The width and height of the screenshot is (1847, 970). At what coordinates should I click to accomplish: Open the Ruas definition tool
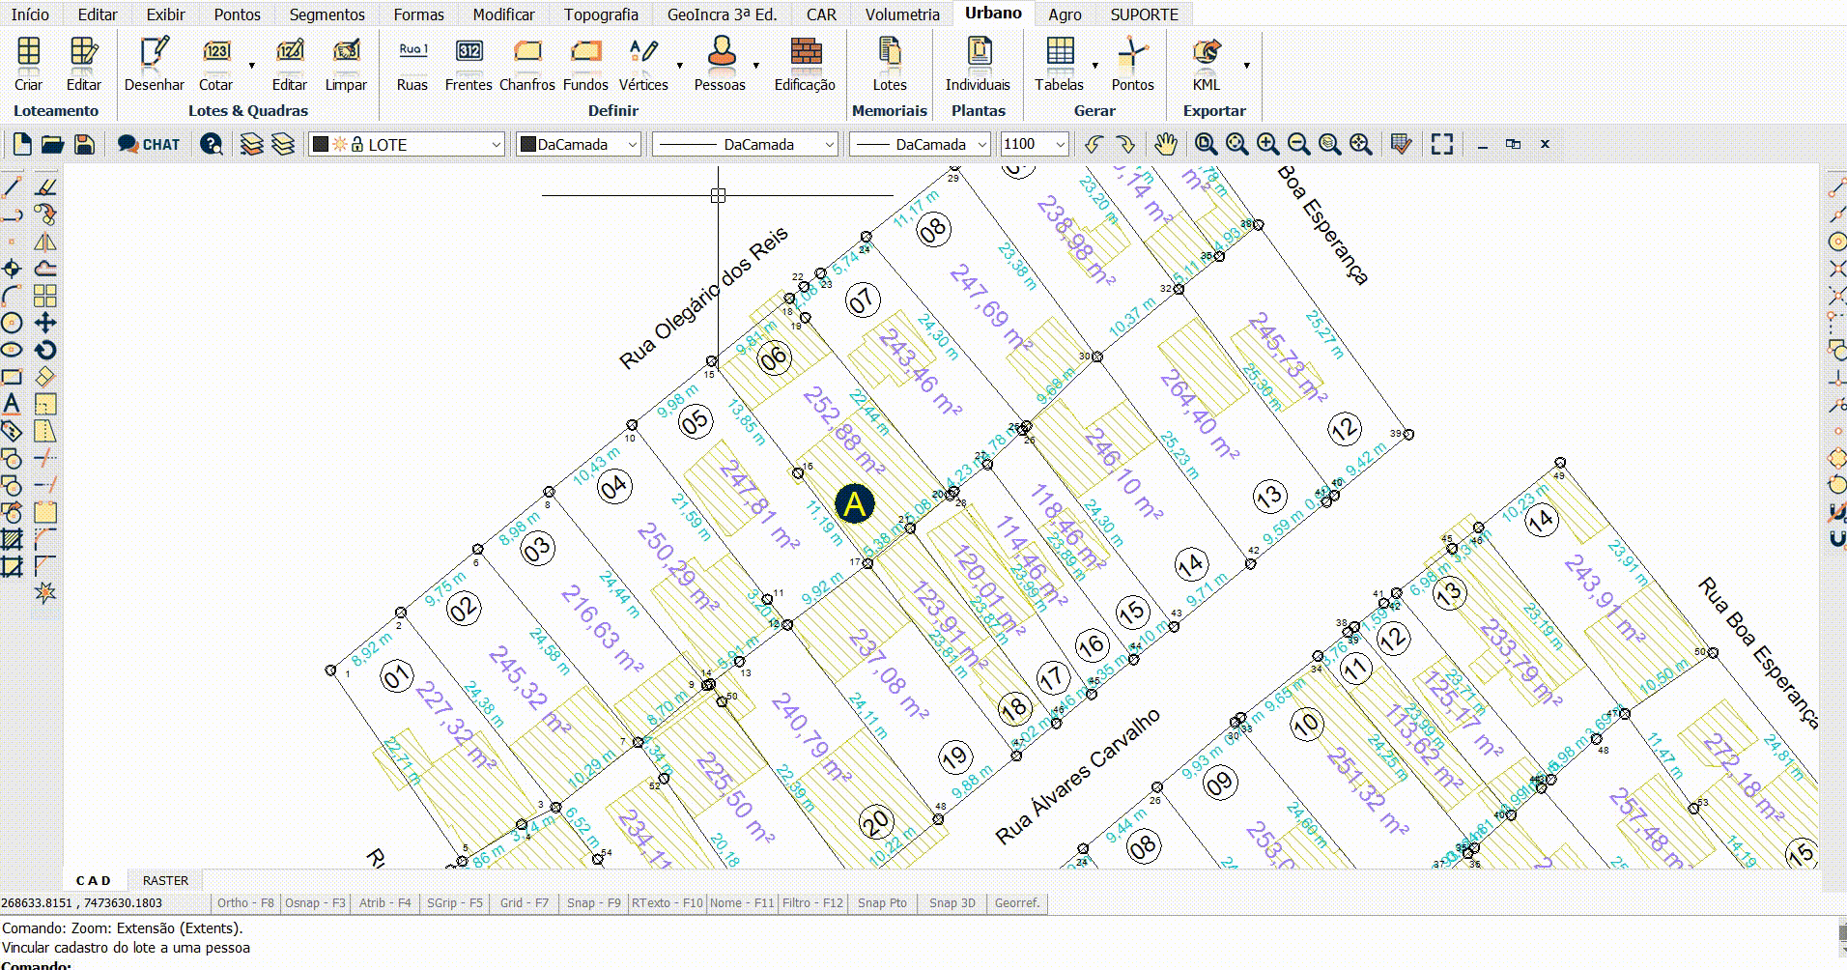412,52
